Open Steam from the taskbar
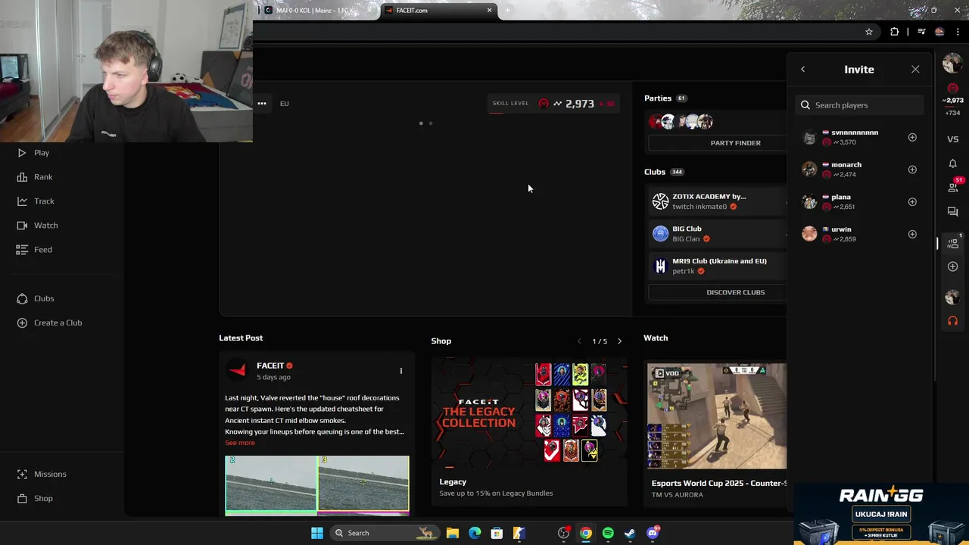 [630, 533]
